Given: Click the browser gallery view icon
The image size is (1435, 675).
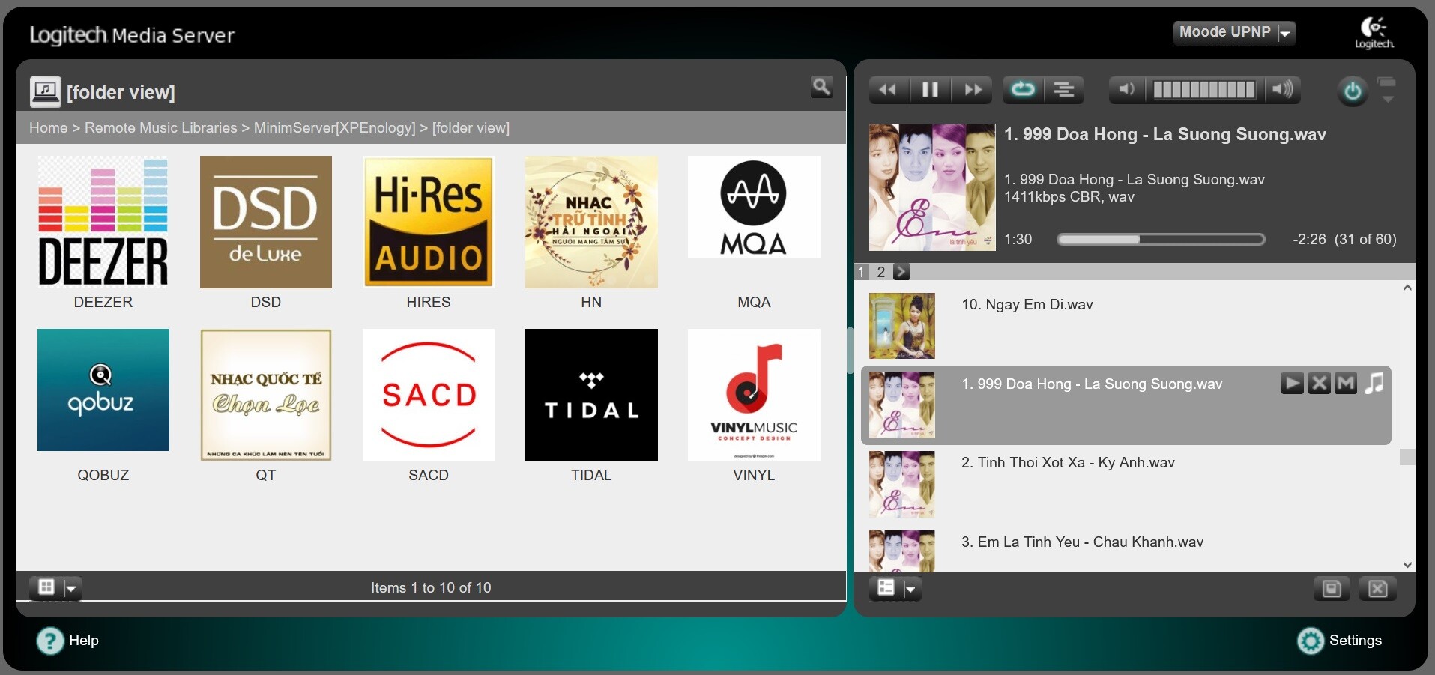Looking at the screenshot, I should [46, 587].
